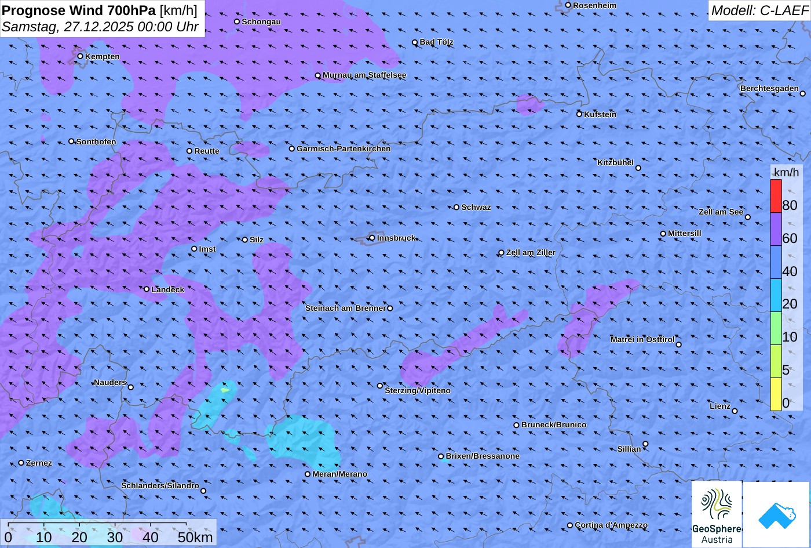Click the Berchtesgaden city marker

click(x=803, y=93)
